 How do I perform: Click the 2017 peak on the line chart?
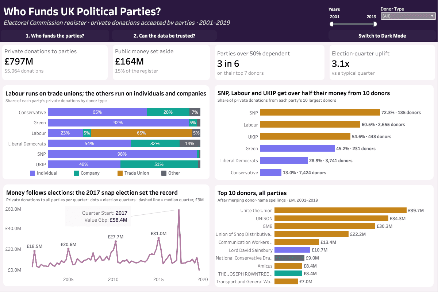click(x=179, y=210)
